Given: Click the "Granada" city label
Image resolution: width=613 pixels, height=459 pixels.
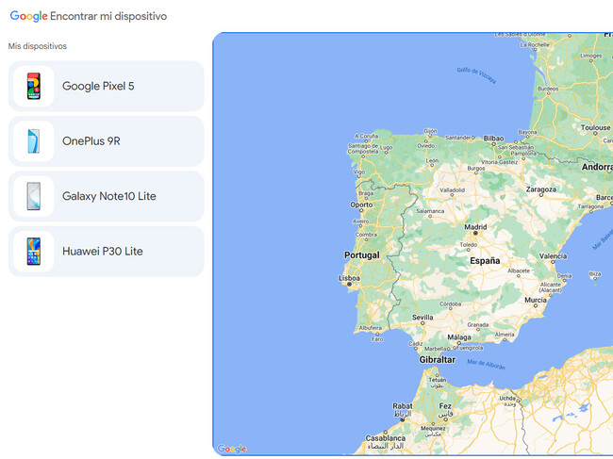Looking at the screenshot, I should point(478,324).
